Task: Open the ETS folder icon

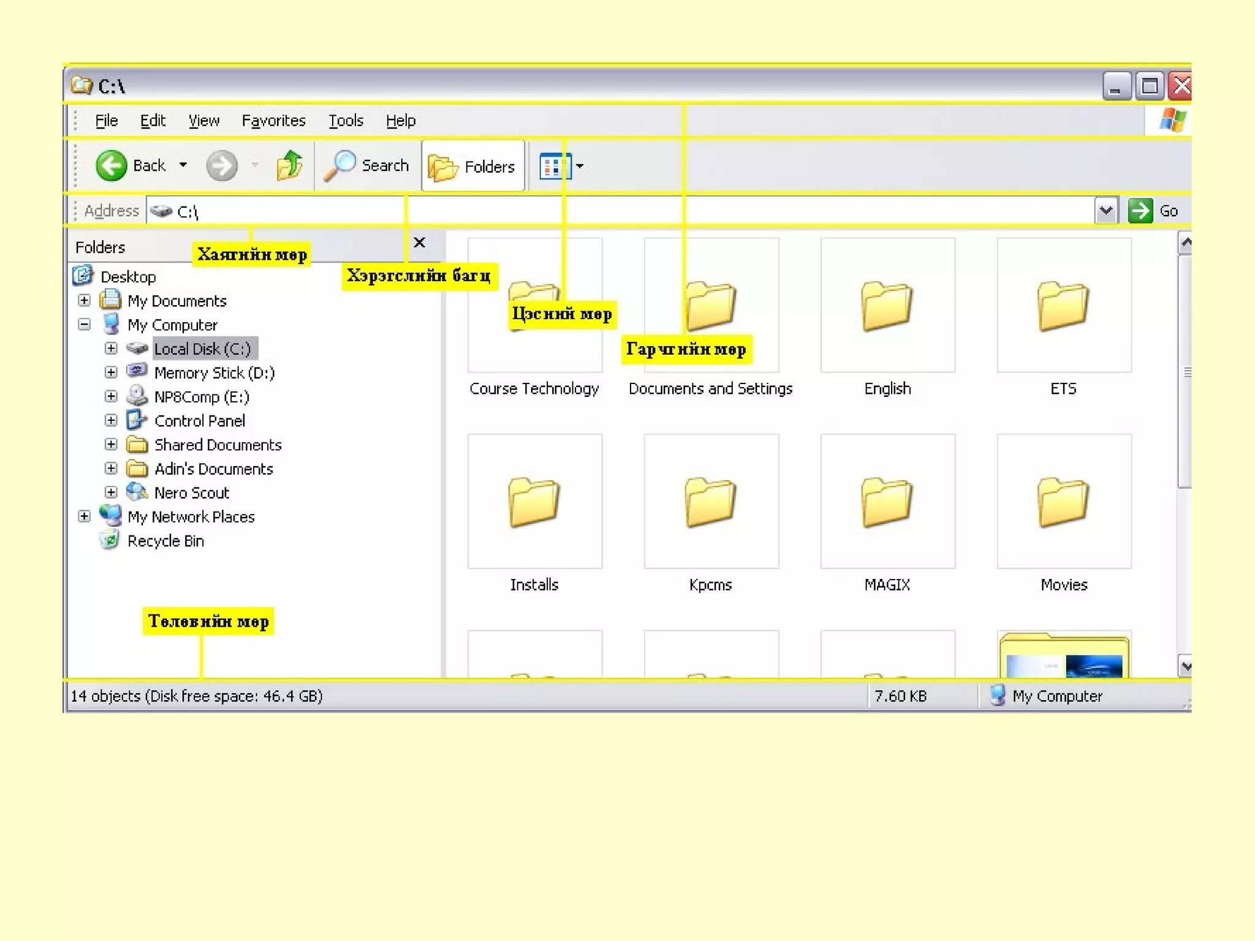Action: [1063, 306]
